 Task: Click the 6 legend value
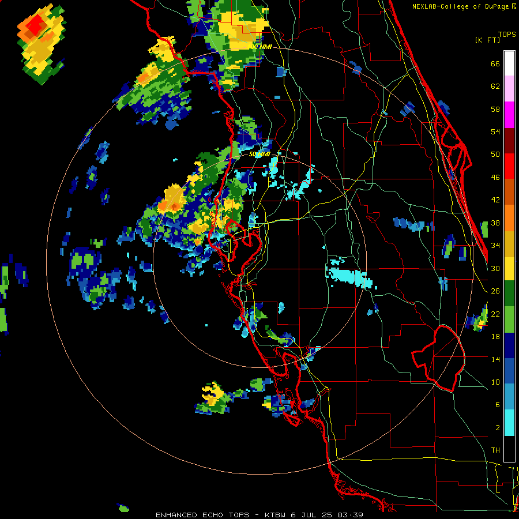click(x=497, y=404)
